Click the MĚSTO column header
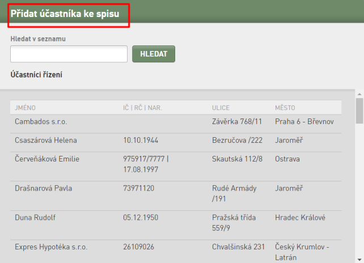The width and height of the screenshot is (364, 263). click(285, 108)
